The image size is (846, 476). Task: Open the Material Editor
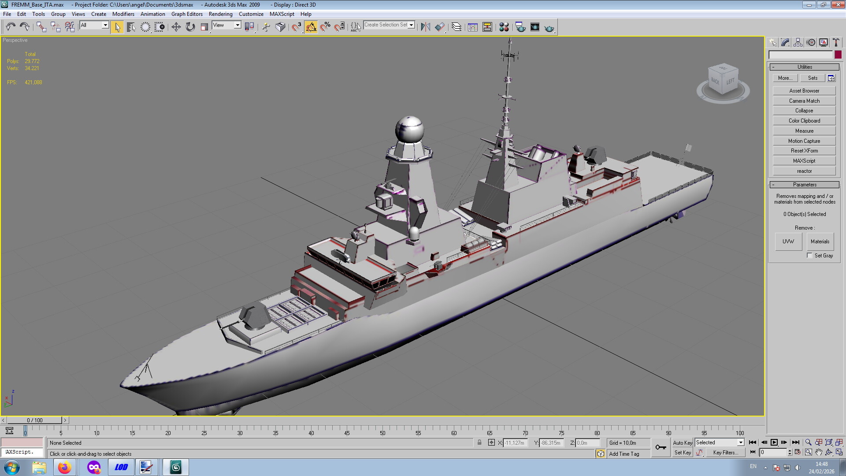click(x=504, y=27)
